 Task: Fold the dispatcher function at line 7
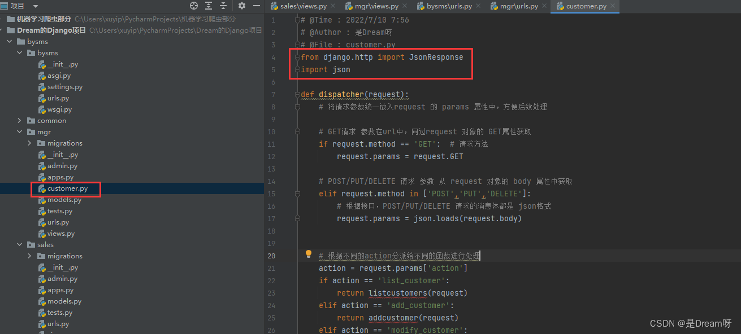point(297,94)
